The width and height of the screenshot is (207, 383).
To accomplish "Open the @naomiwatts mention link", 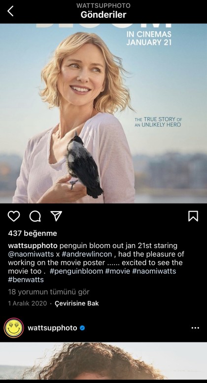I will (x=31, y=254).
